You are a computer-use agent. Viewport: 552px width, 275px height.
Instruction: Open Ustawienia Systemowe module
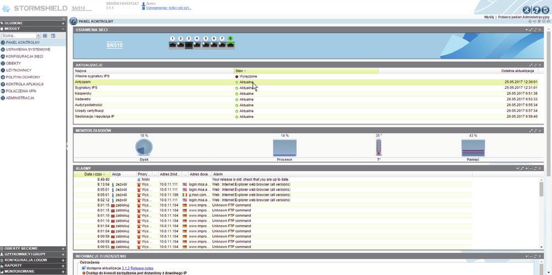click(x=28, y=49)
